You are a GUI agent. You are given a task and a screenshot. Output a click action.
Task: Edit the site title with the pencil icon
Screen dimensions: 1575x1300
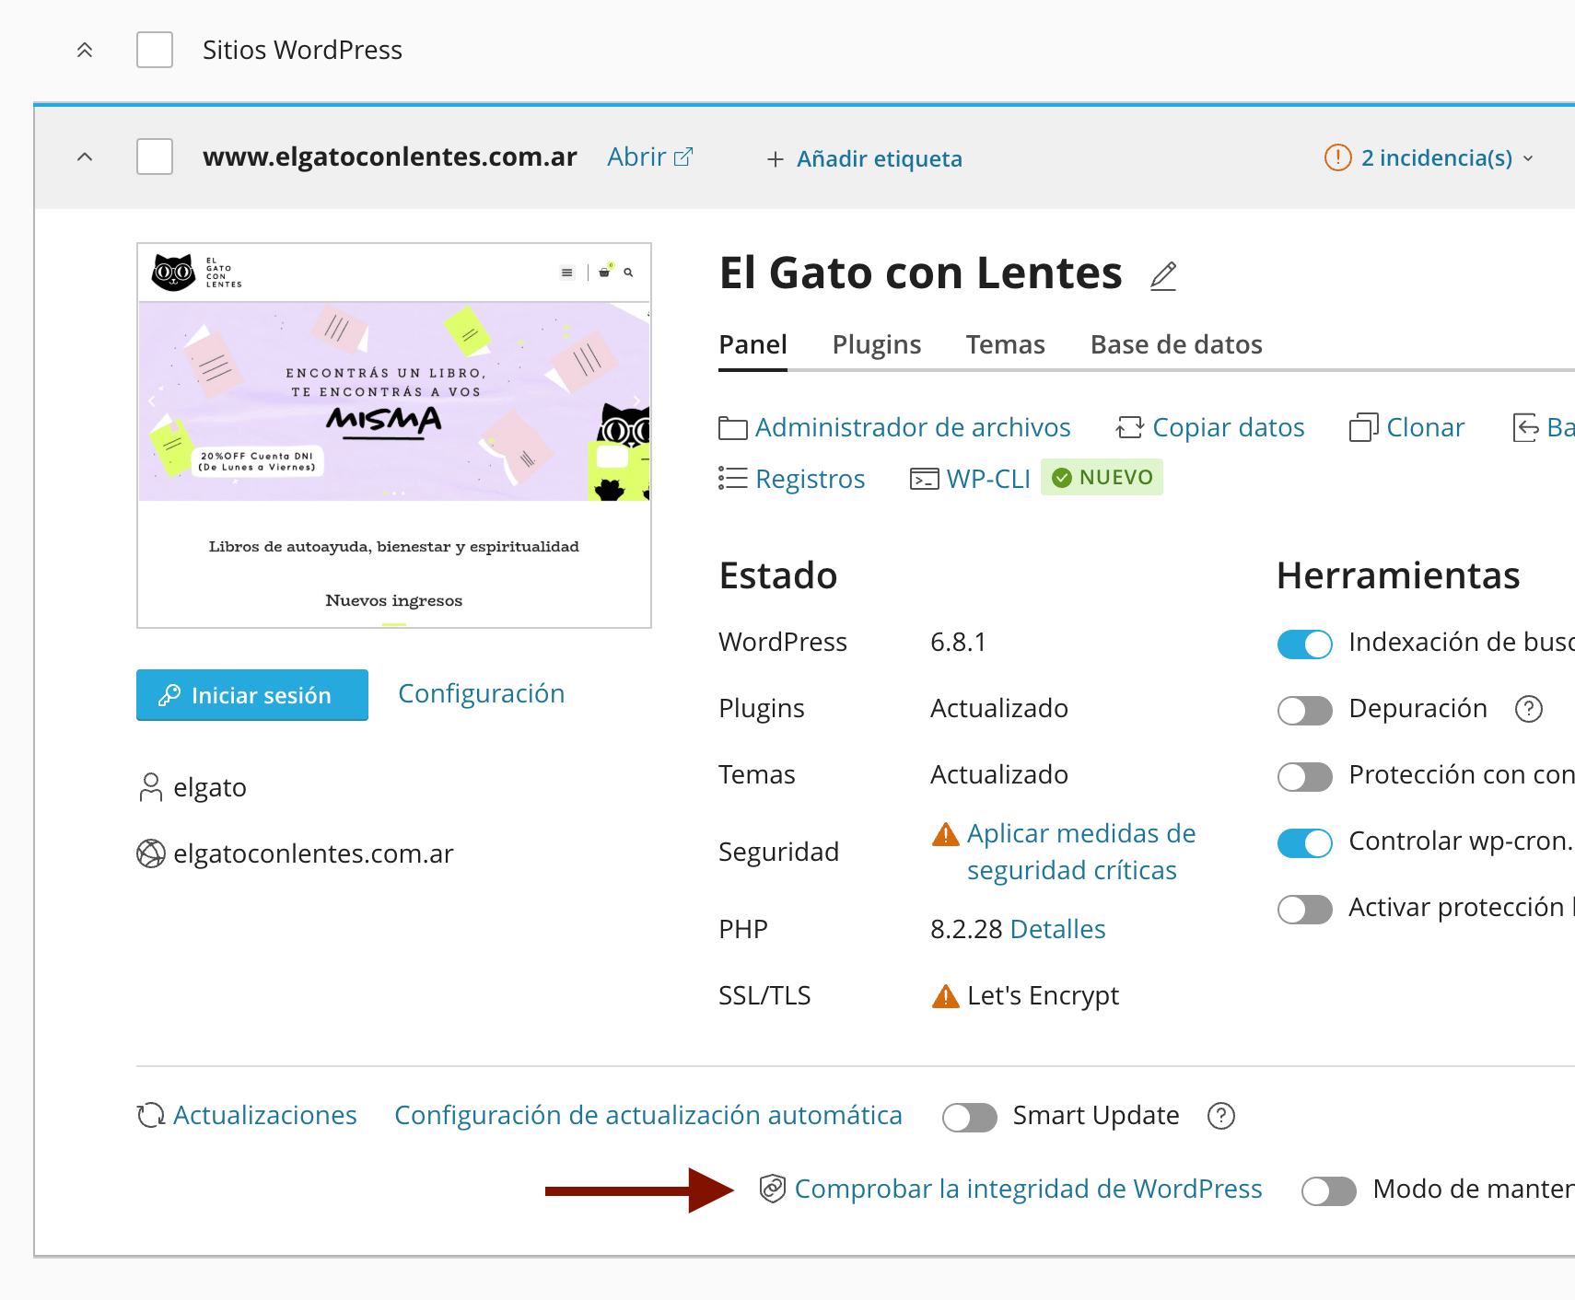(1162, 275)
